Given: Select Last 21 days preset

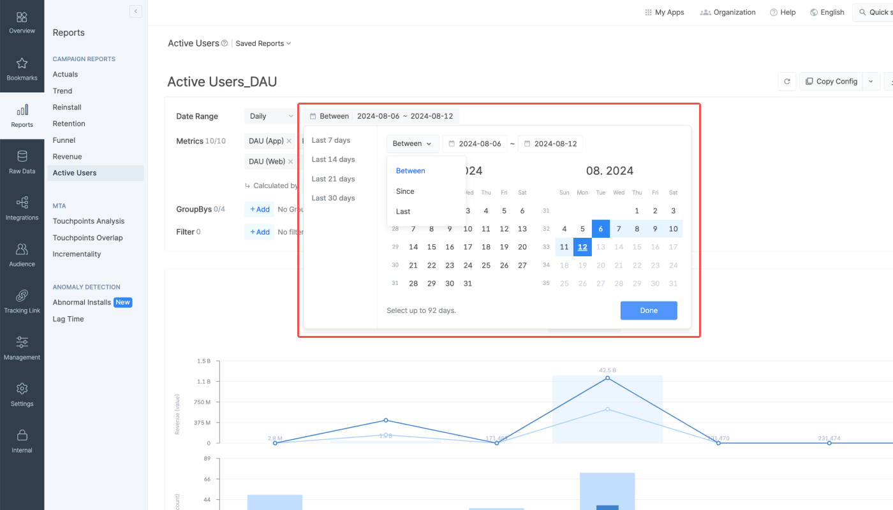Looking at the screenshot, I should point(333,179).
